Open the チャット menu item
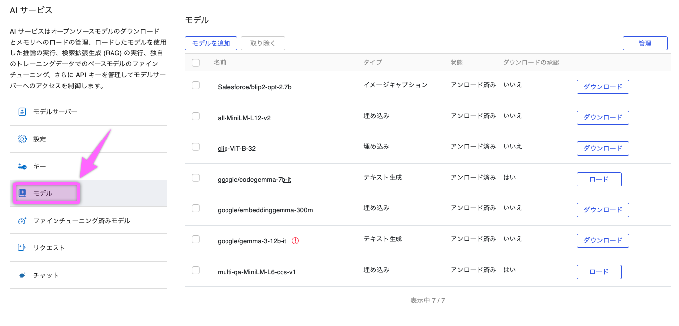Viewport: 679px width, 326px height. click(x=88, y=275)
